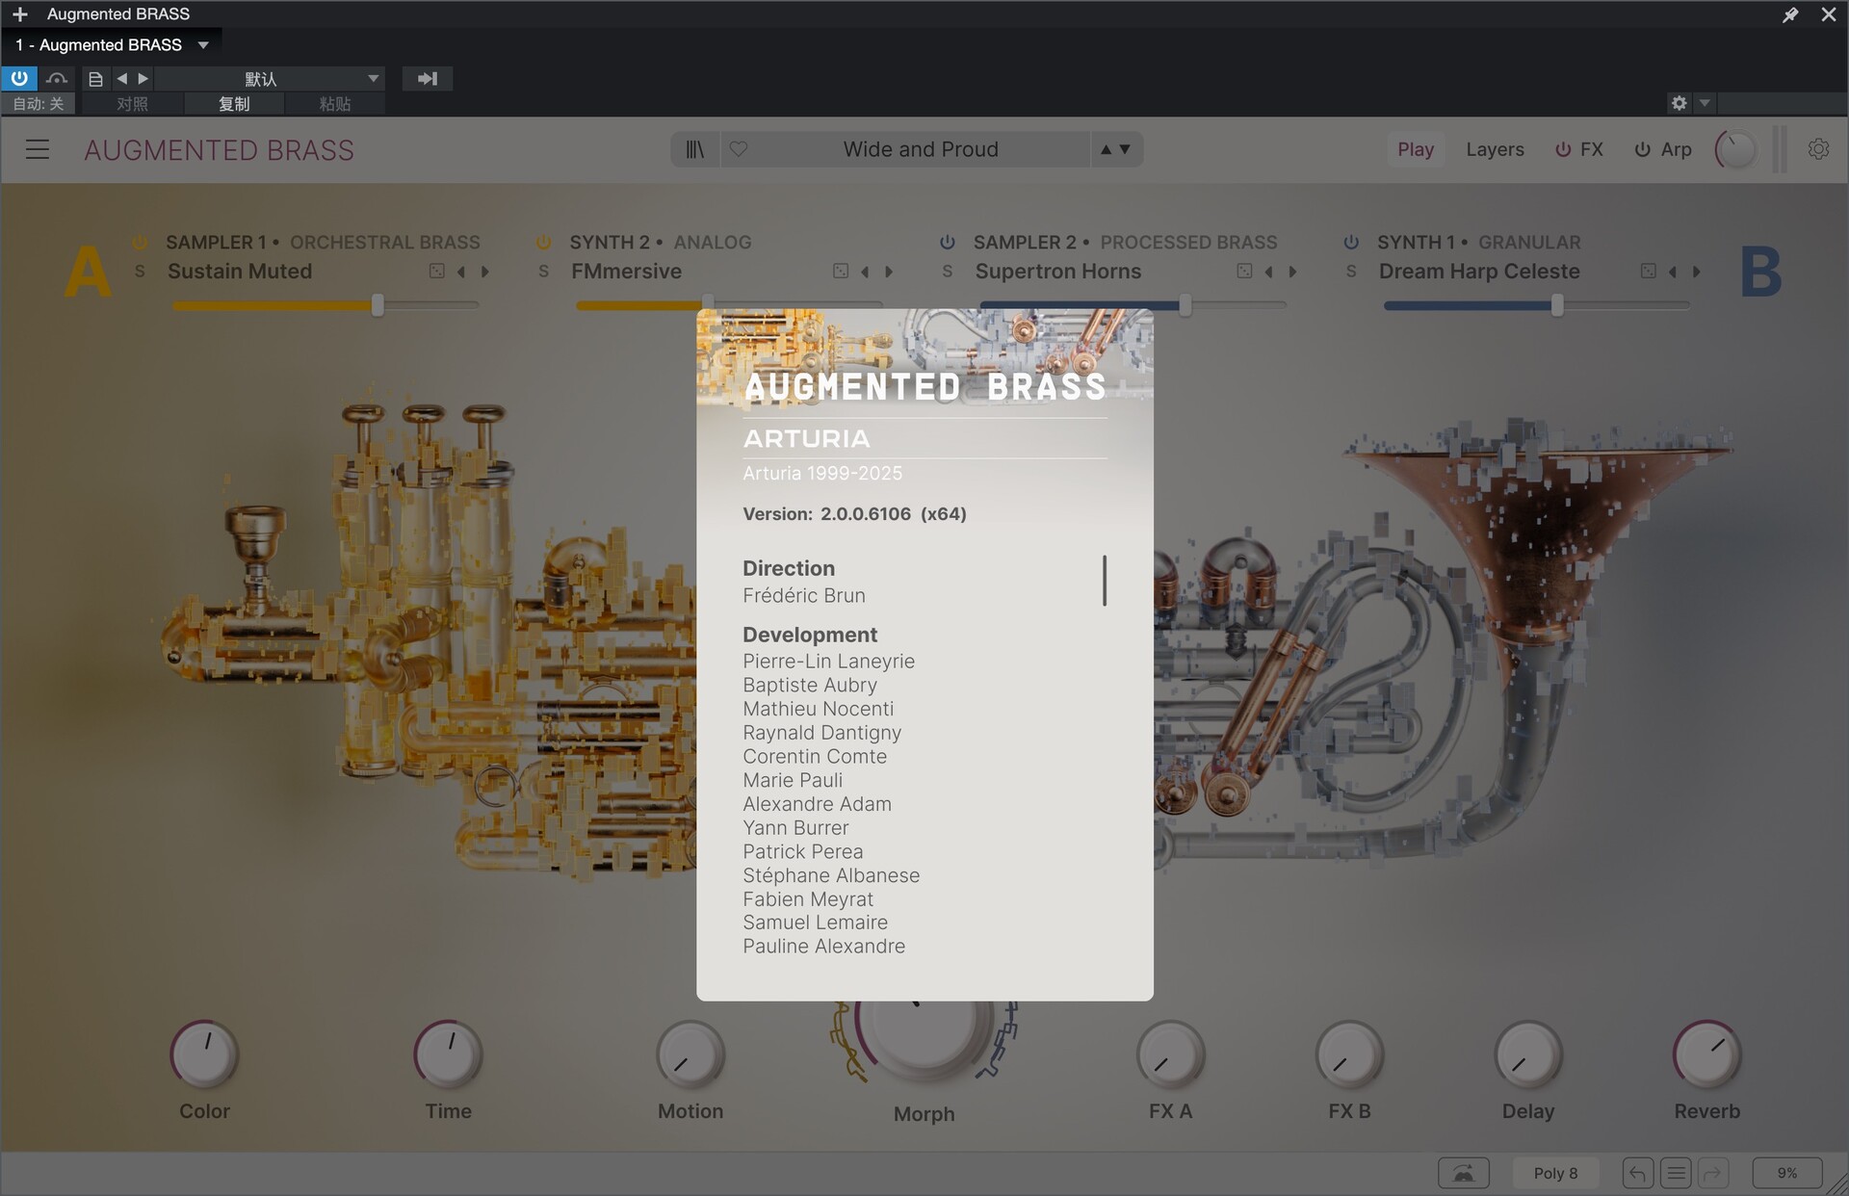Open the FX tab
This screenshot has height=1196, width=1849.
pos(1592,149)
